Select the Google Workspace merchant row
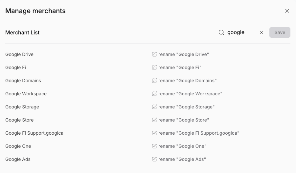296x173 pixels. (26, 94)
